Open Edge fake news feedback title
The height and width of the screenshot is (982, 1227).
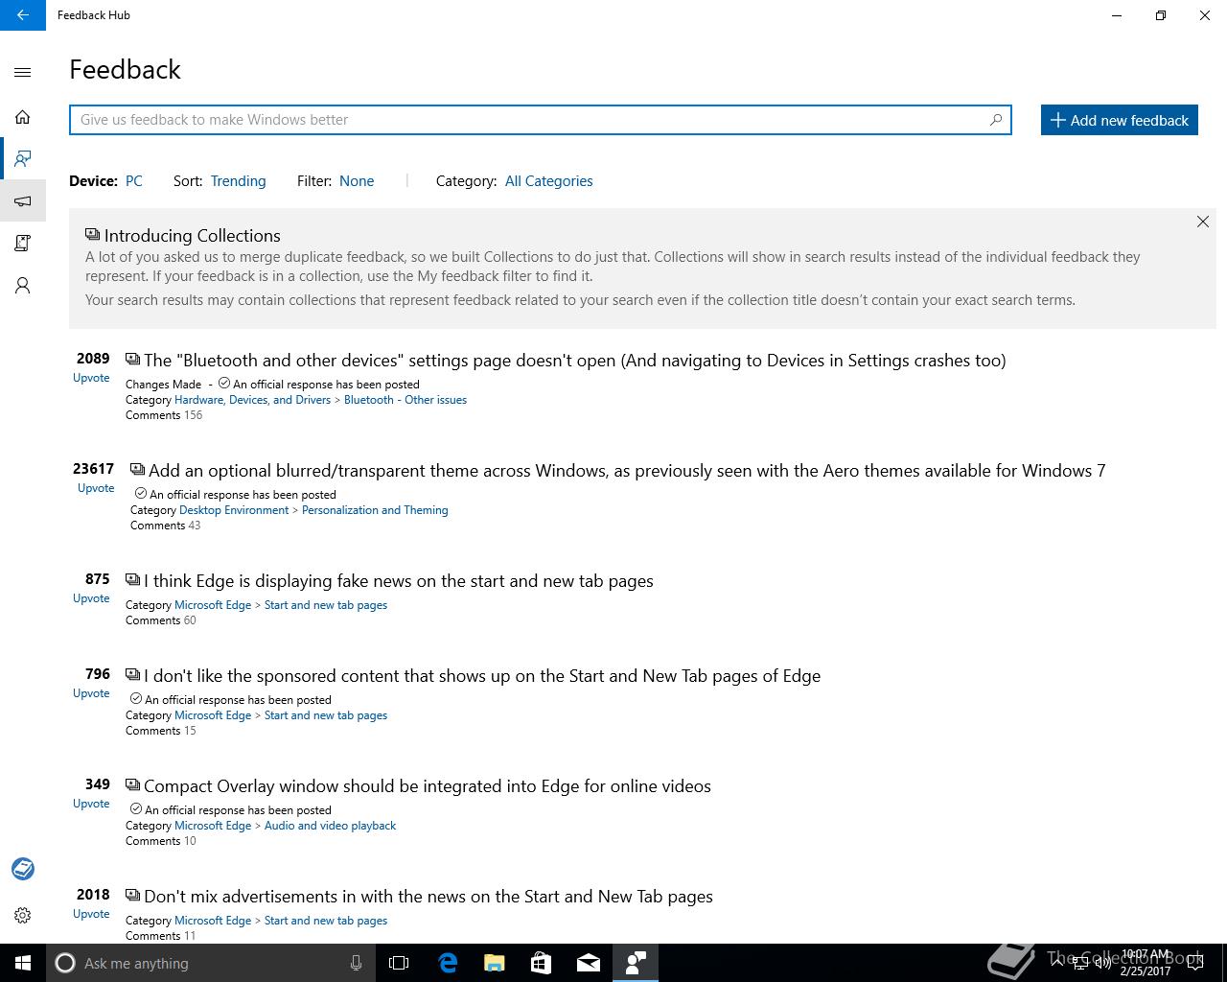[x=399, y=581]
